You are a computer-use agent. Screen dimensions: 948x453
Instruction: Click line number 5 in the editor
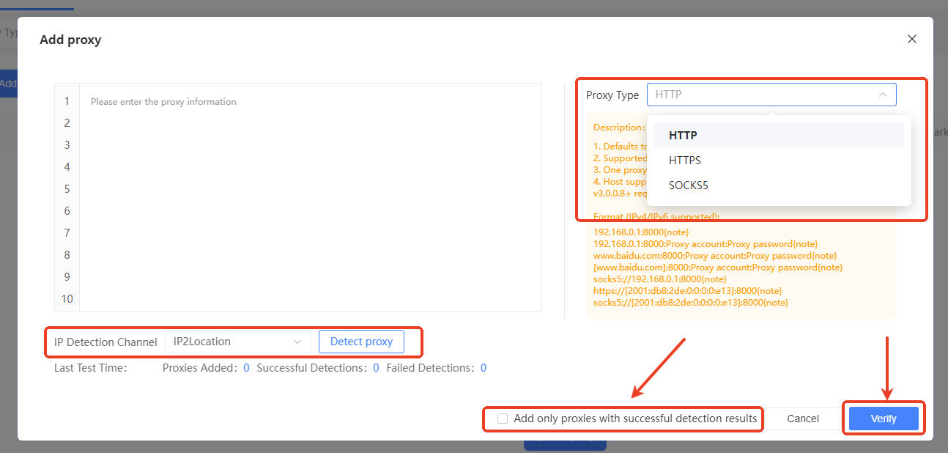[67, 189]
